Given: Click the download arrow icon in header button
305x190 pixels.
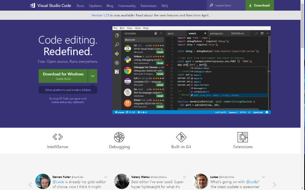Looking at the screenshot, I should tap(250, 5).
